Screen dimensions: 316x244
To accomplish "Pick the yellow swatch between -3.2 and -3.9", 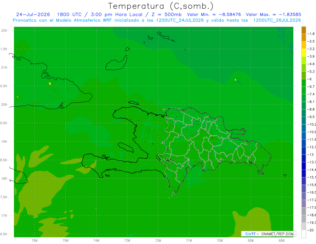I will (304, 53).
